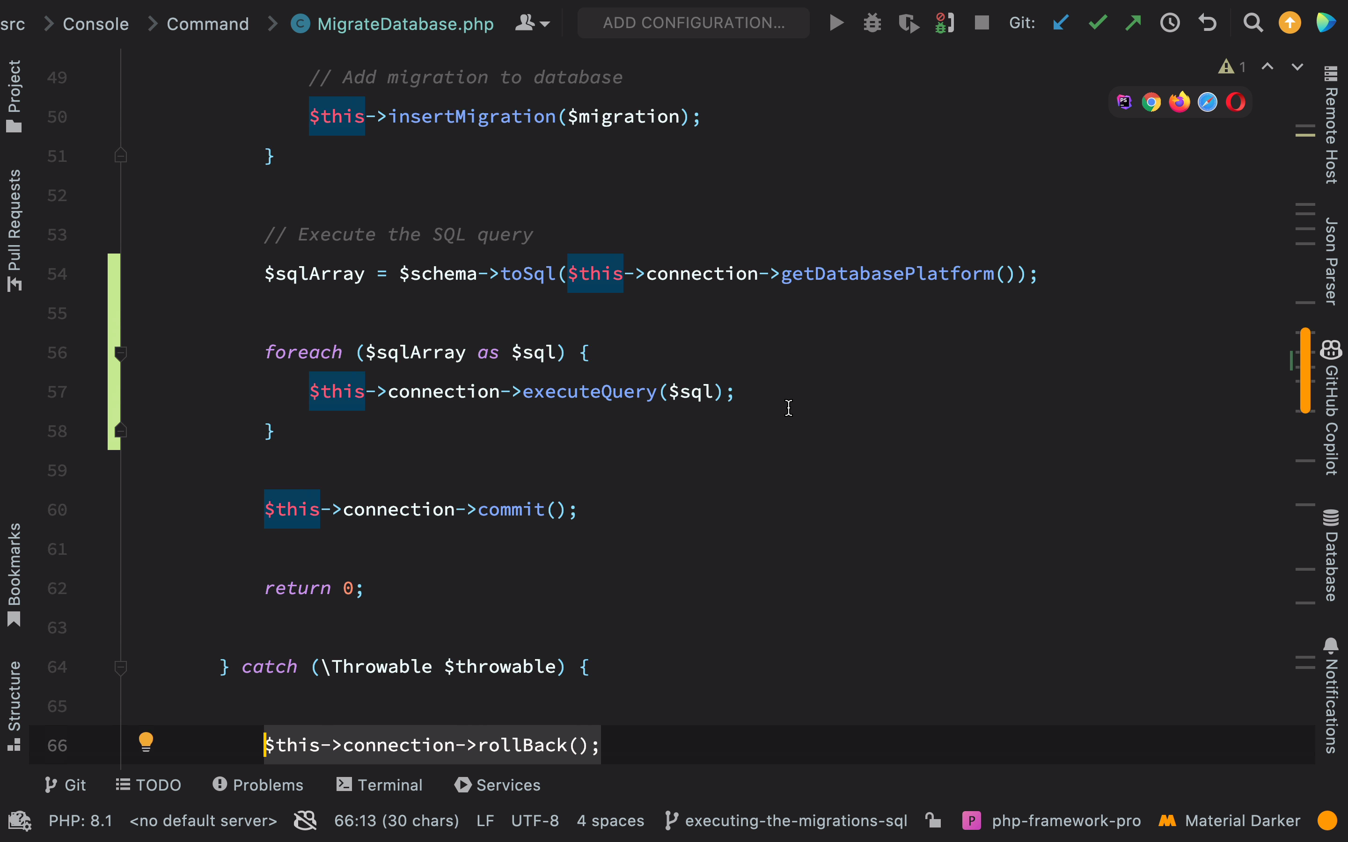The width and height of the screenshot is (1348, 842).
Task: Collapse the fold marker at line 51
Action: (120, 155)
